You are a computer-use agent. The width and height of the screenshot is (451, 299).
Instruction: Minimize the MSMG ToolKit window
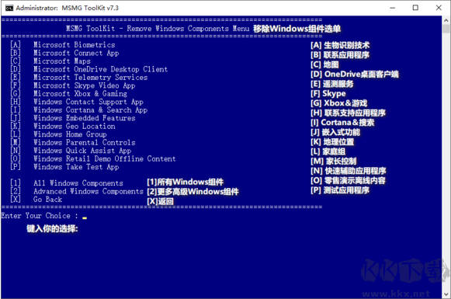pos(393,8)
